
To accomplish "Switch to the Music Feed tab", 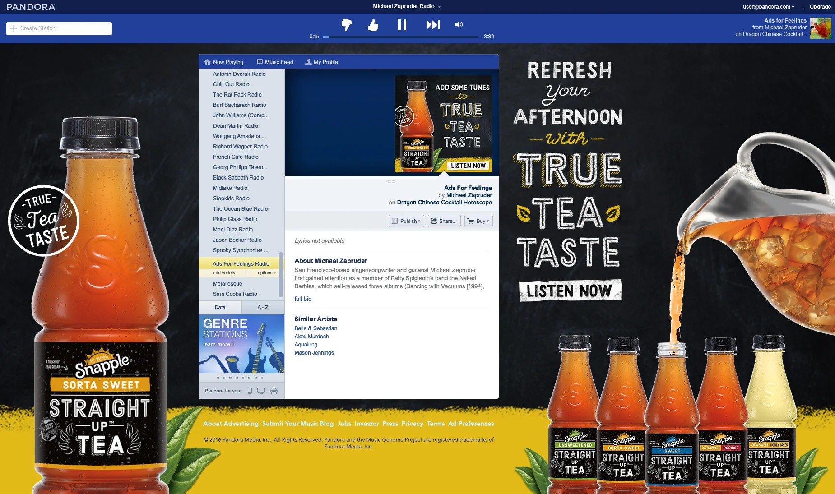I will point(275,62).
